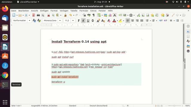This screenshot has height=107, width=191.
Task: Export directly as PDF icon
Action: click(x=34, y=15)
